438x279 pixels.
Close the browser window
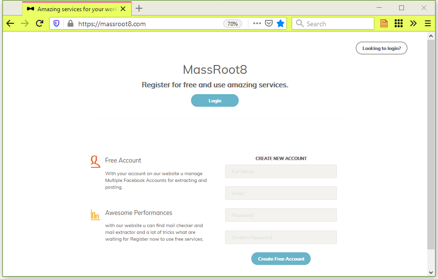(424, 8)
